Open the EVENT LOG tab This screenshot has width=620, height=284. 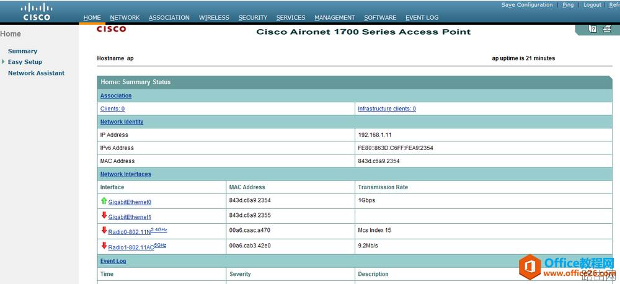pos(422,17)
